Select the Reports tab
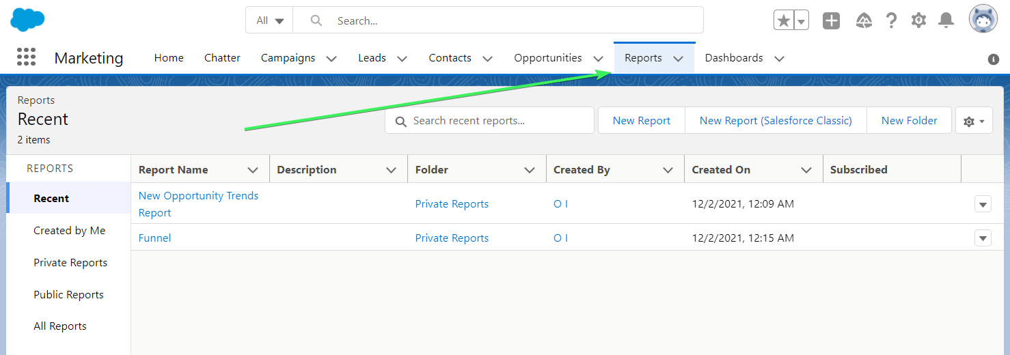This screenshot has height=355, width=1010. (x=643, y=58)
